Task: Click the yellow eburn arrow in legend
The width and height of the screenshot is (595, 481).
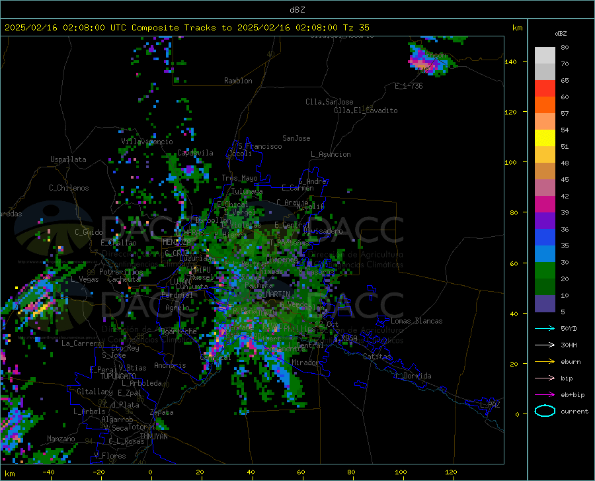Action: click(x=545, y=361)
